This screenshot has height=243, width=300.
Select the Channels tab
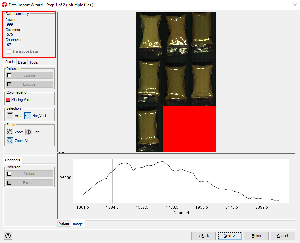[x=13, y=160]
